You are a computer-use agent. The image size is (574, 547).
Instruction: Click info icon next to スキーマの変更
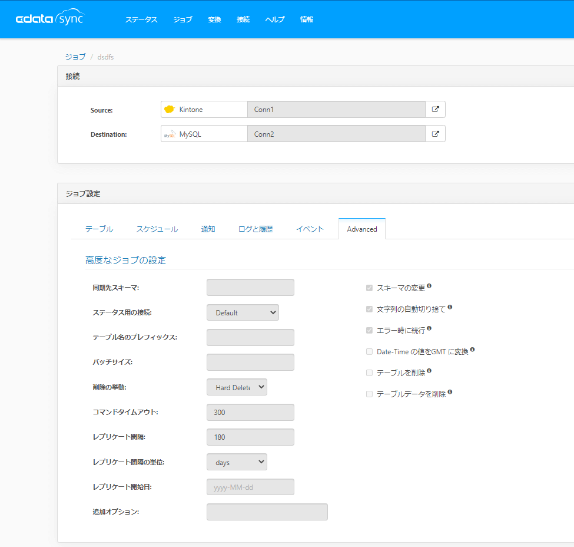coord(429,286)
